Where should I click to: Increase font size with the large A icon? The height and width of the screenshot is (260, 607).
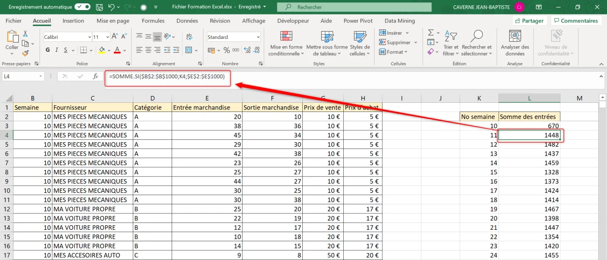coord(115,37)
